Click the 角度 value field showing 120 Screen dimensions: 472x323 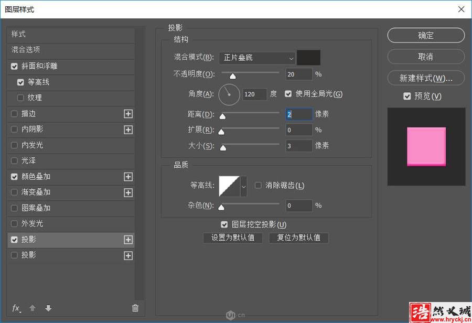255,94
